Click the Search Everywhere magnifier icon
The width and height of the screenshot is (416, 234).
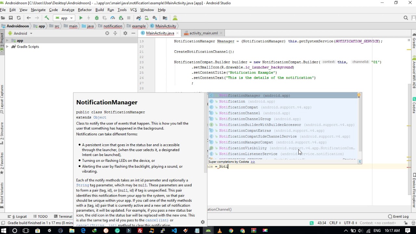406,18
